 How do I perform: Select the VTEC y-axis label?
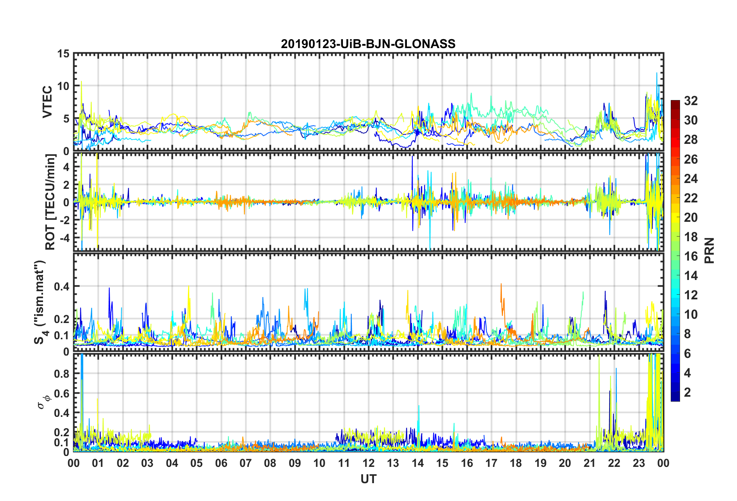click(x=47, y=102)
